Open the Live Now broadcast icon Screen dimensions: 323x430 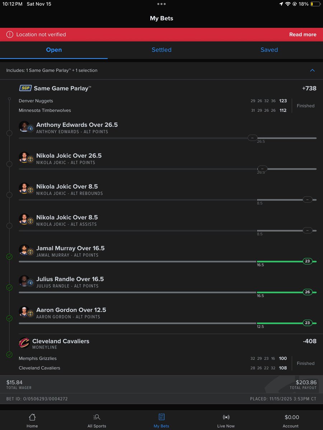click(226, 417)
